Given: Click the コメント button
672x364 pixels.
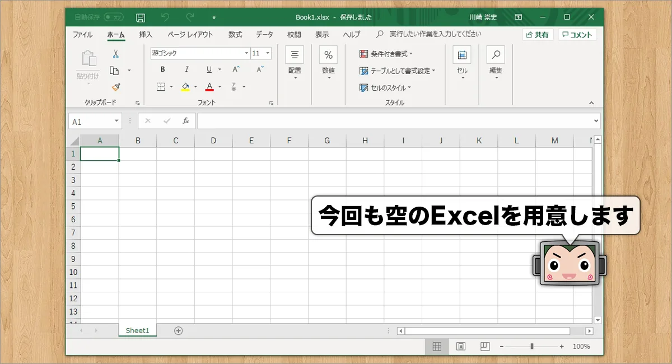Looking at the screenshot, I should [577, 35].
